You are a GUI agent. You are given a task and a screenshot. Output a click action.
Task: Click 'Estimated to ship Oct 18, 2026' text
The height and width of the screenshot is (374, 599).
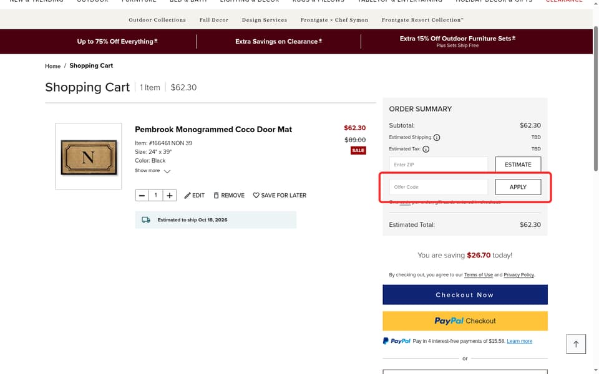coord(192,220)
